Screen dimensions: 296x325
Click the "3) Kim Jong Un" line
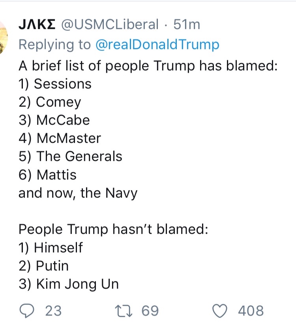coord(69,284)
